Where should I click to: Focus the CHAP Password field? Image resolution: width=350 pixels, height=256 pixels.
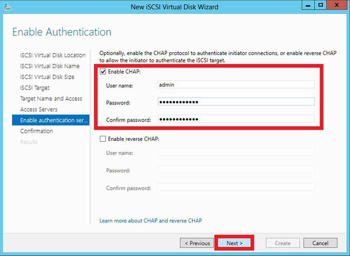click(x=236, y=102)
